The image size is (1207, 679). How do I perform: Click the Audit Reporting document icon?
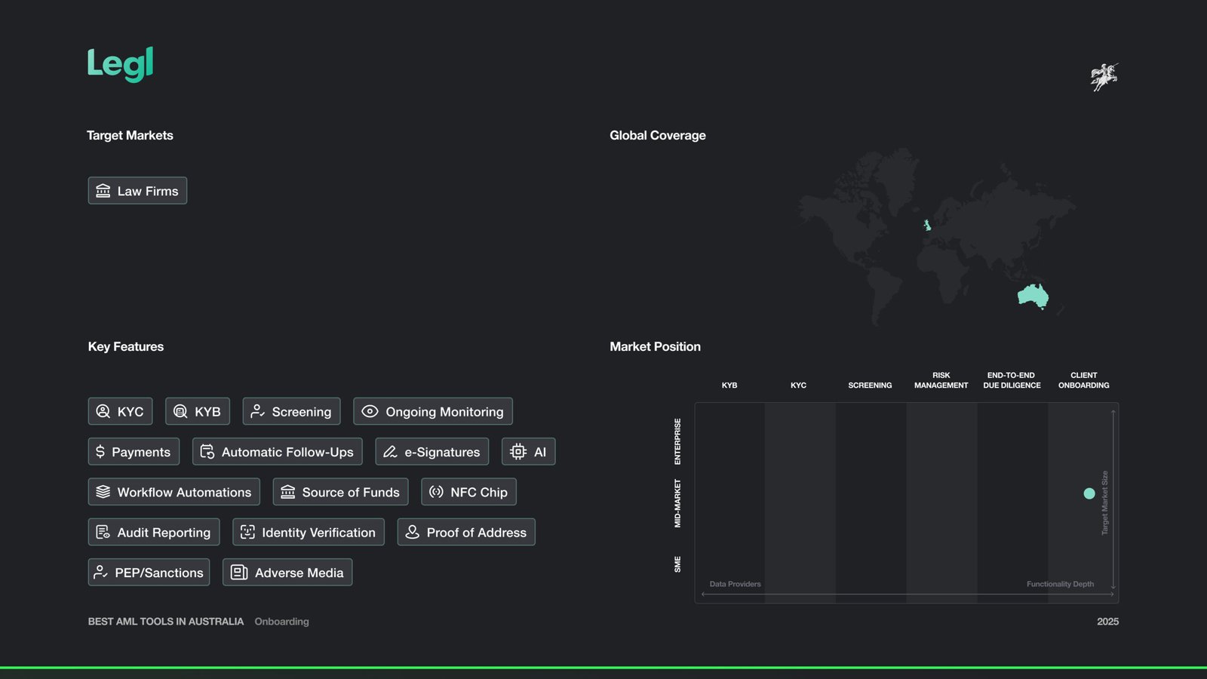(103, 532)
